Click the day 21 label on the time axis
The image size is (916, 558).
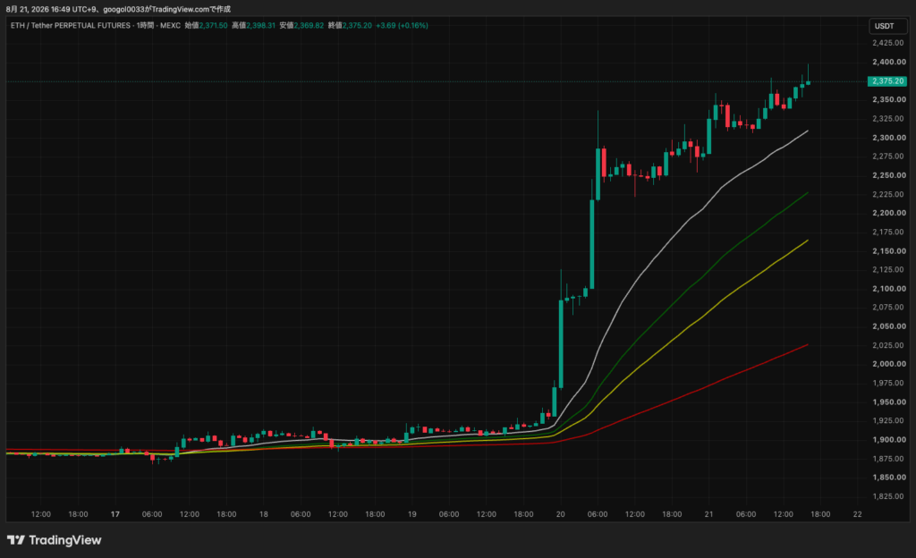(708, 514)
